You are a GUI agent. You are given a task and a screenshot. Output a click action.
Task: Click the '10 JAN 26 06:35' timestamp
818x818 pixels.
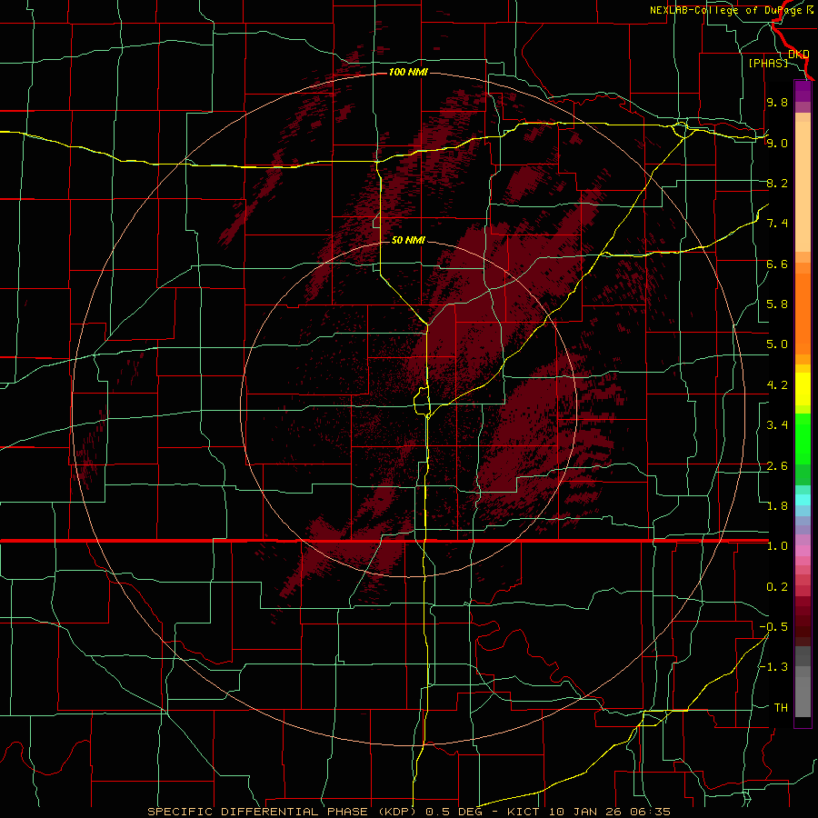[x=609, y=812]
